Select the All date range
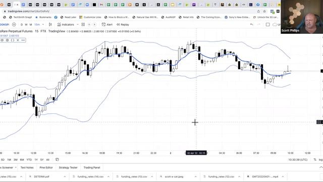323x182 pixels. point(48,160)
